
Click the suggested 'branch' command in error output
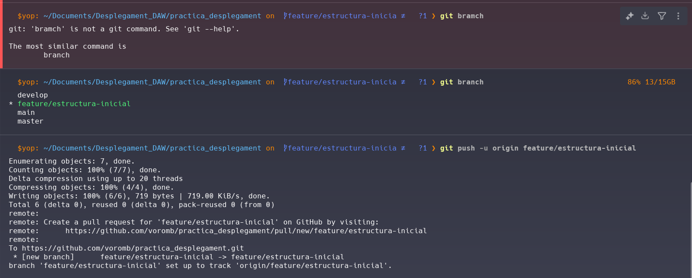(57, 55)
